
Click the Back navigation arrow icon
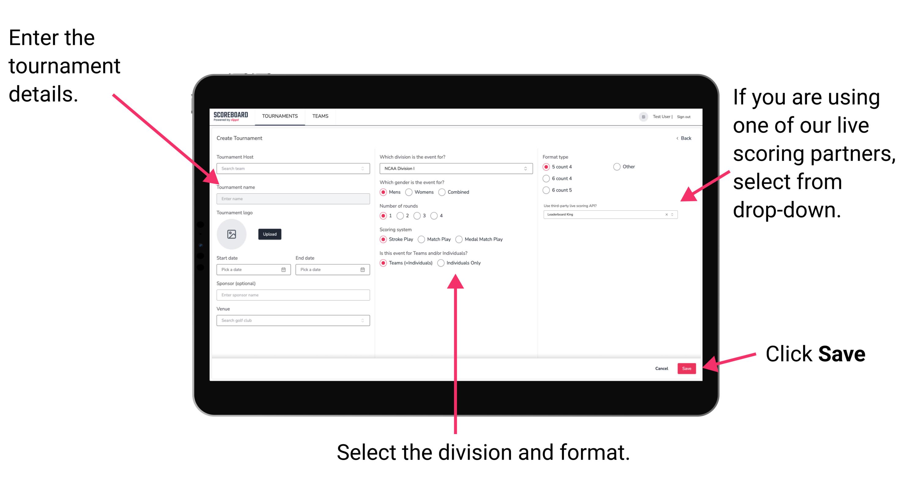tap(674, 138)
